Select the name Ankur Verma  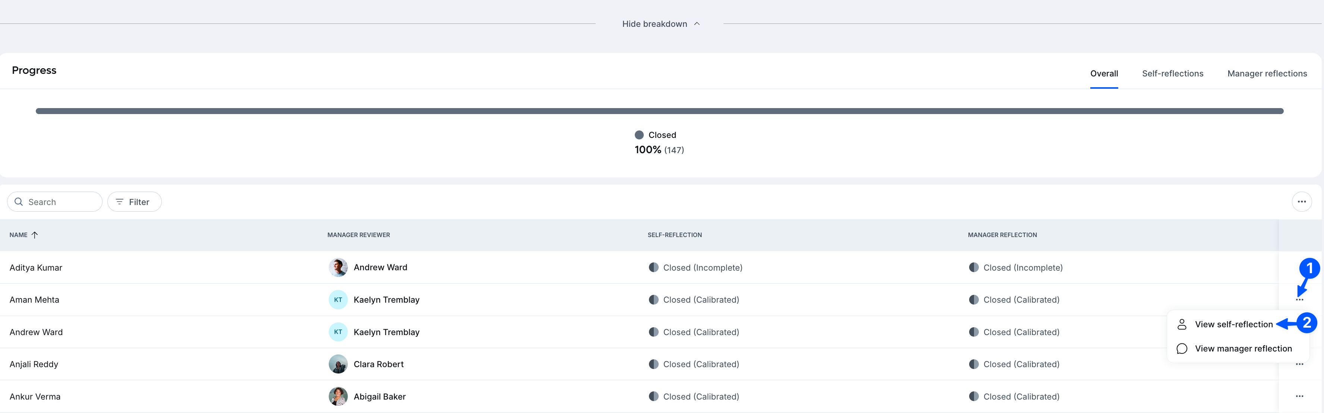(35, 397)
